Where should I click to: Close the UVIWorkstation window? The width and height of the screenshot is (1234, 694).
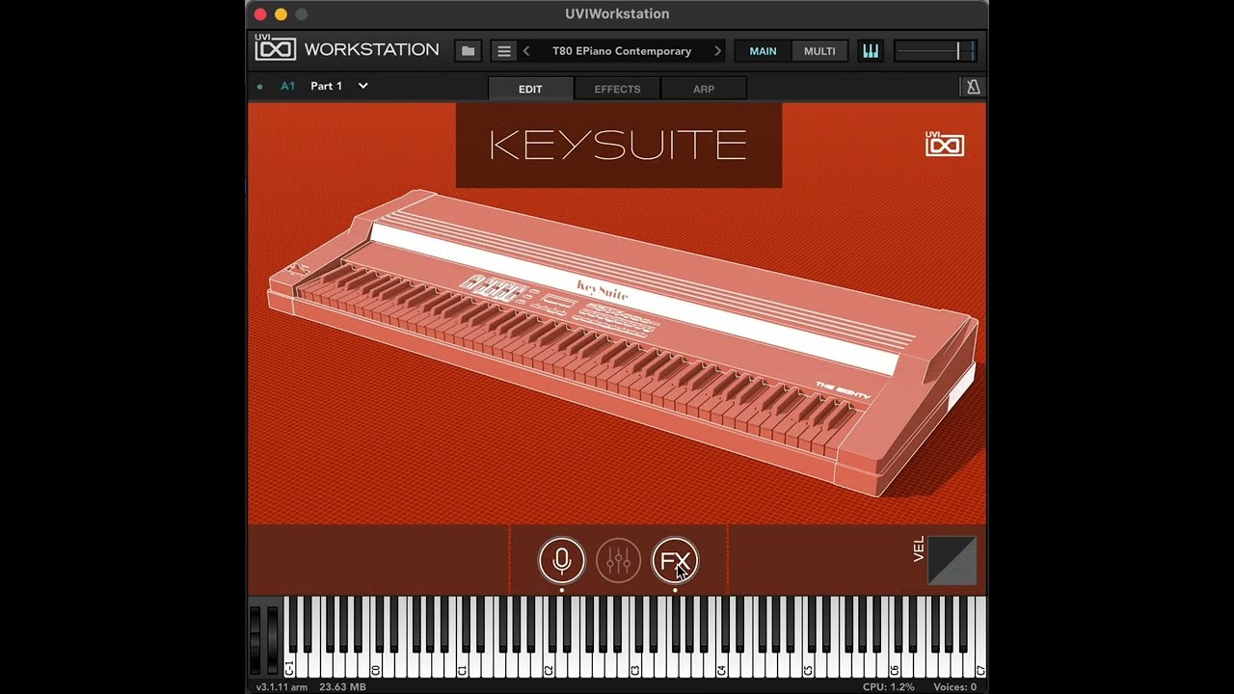tap(260, 13)
